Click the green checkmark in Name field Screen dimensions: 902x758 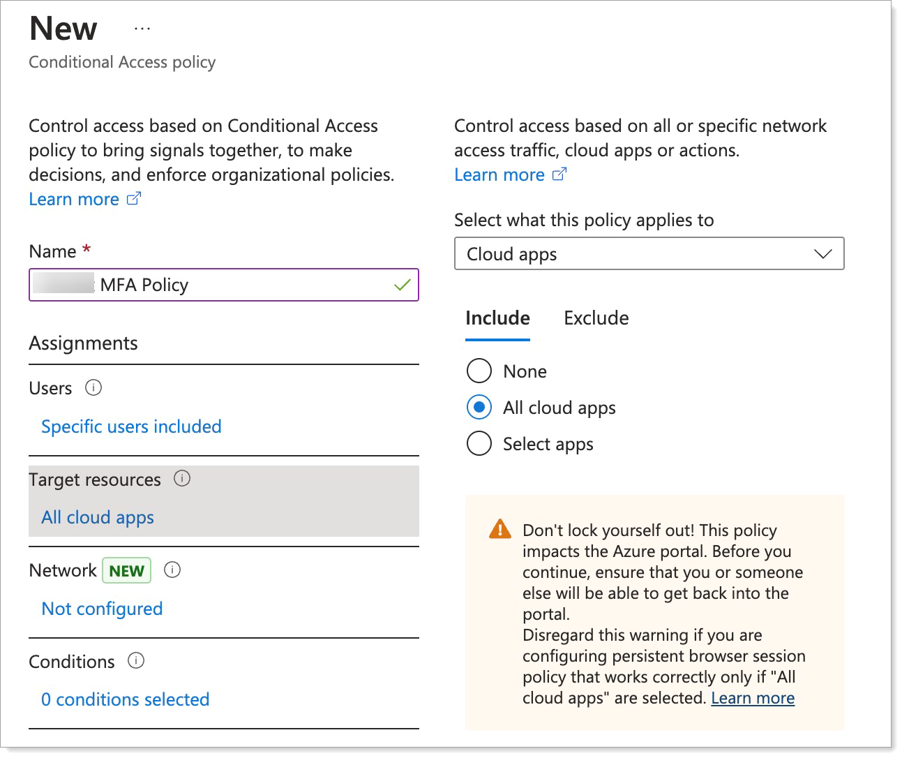pyautogui.click(x=402, y=285)
